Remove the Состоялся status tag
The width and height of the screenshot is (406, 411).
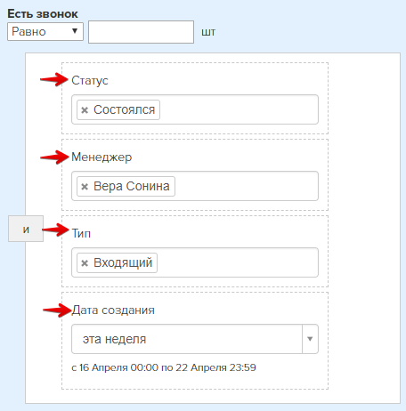click(x=85, y=110)
